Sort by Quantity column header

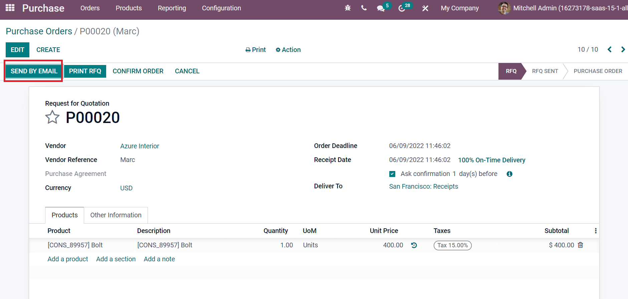(x=275, y=231)
